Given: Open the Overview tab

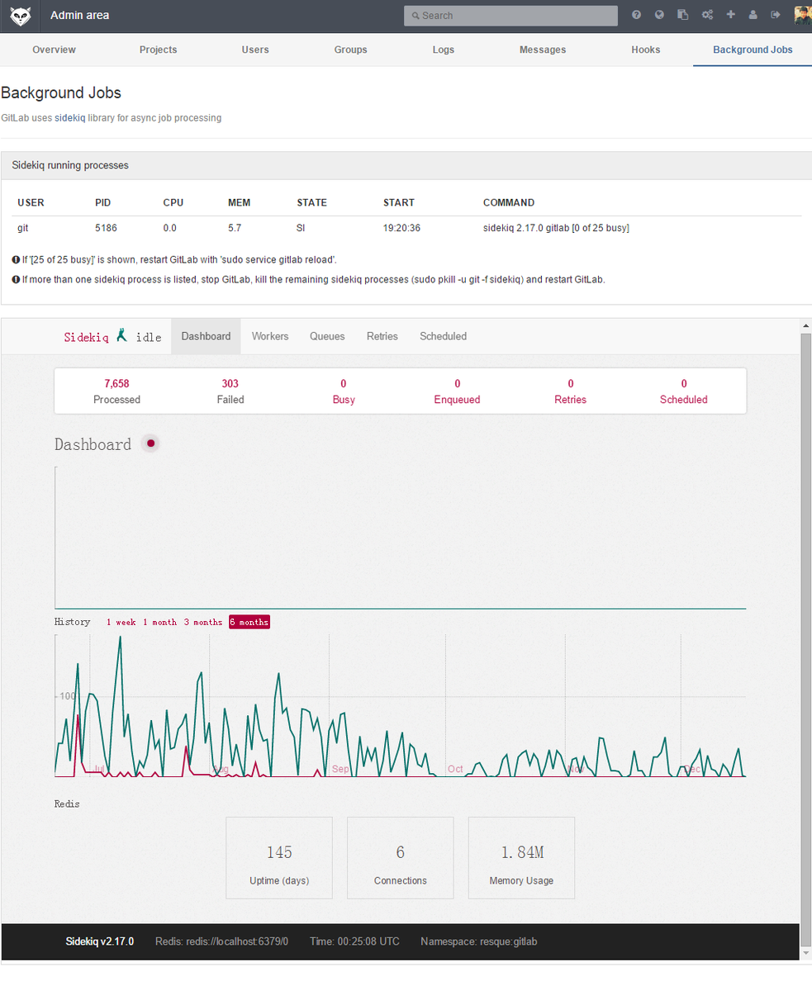Looking at the screenshot, I should [54, 50].
